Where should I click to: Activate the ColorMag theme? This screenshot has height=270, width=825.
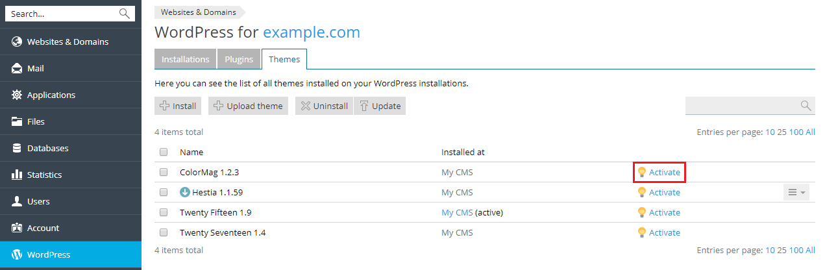664,172
